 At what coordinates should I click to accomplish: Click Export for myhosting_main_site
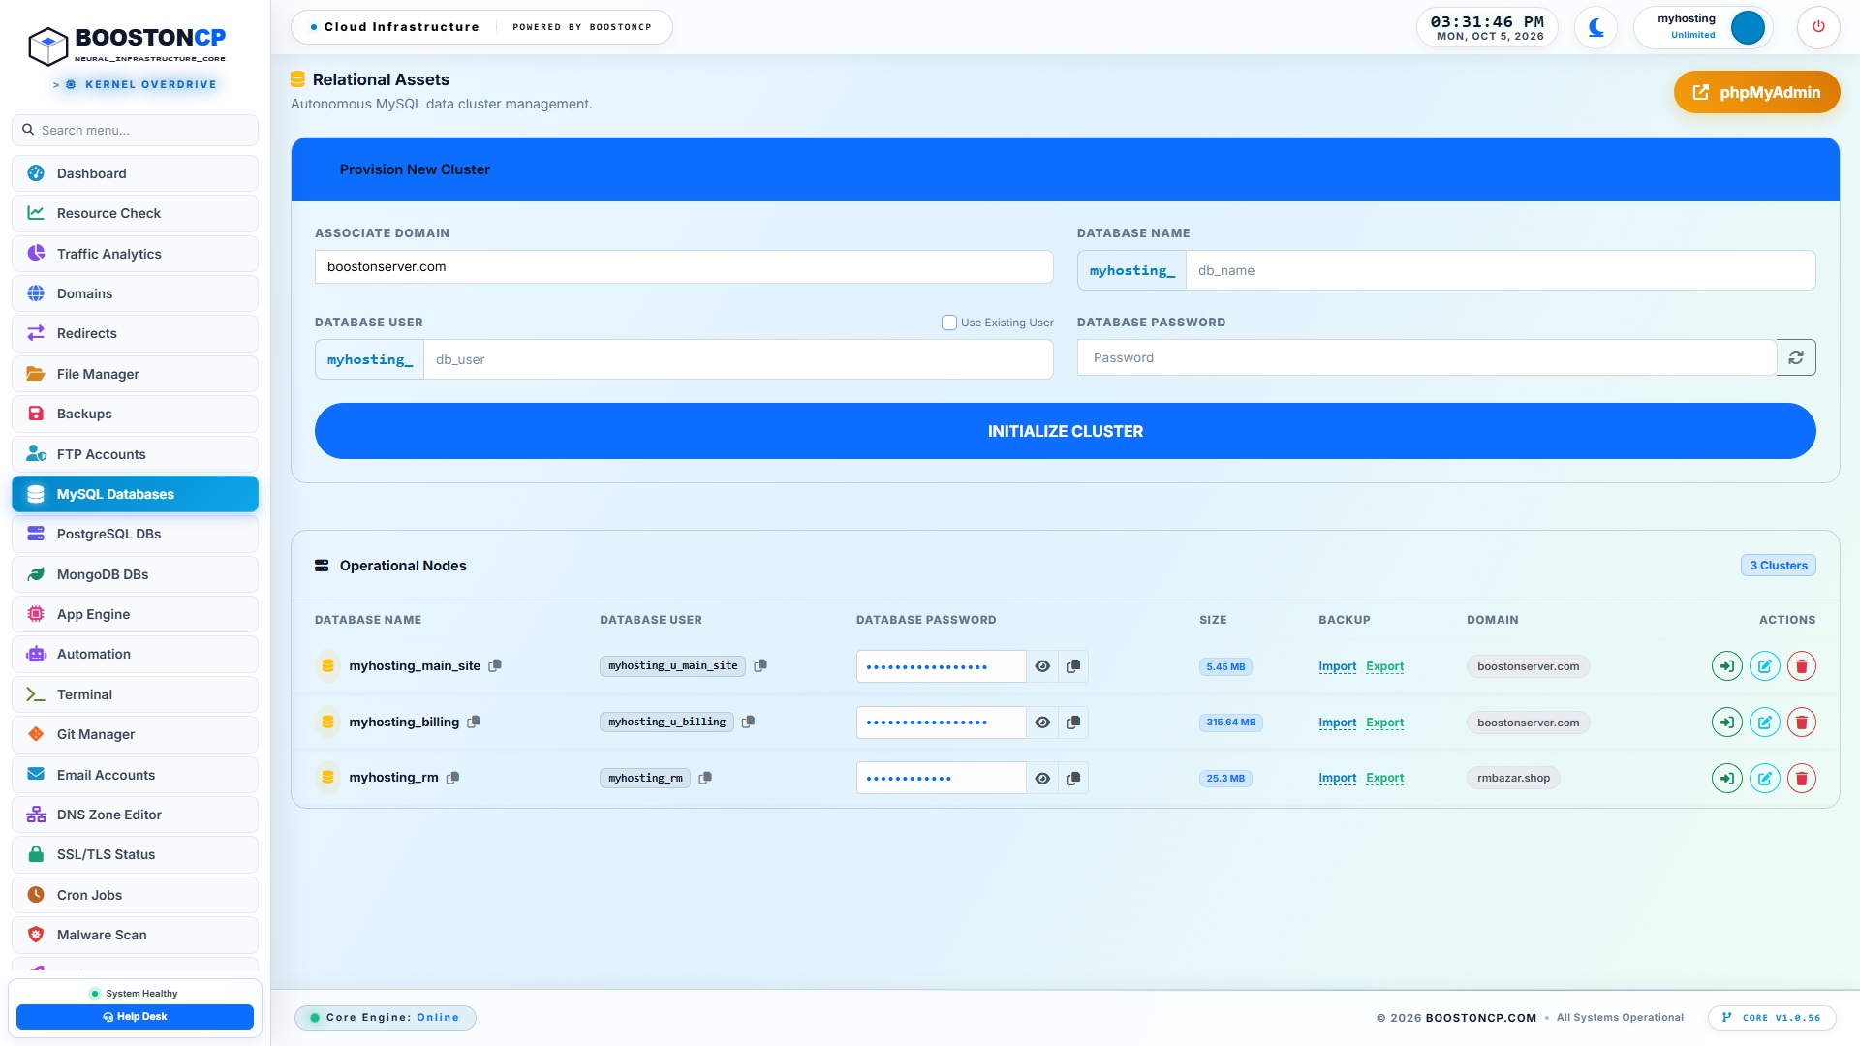(x=1384, y=666)
